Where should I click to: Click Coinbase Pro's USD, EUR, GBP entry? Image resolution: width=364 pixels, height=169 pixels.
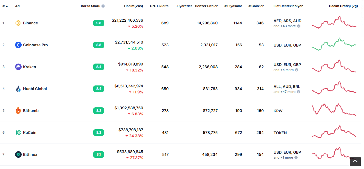[287, 45]
